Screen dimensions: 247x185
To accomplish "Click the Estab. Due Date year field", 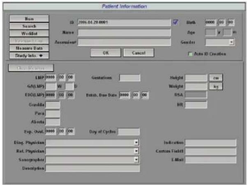I will (x=125, y=95).
